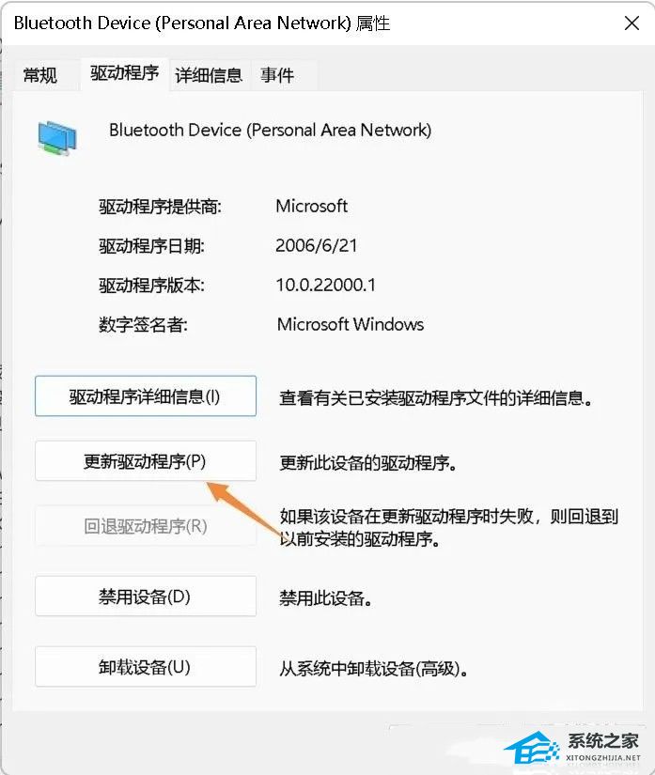Disable device via 禁用设备(D) button
Viewport: 655px width, 775px height.
146,597
